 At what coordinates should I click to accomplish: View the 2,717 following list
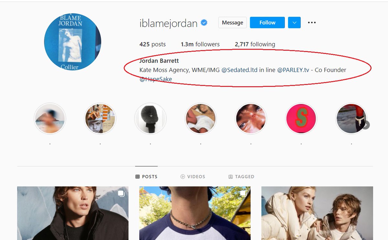(255, 44)
